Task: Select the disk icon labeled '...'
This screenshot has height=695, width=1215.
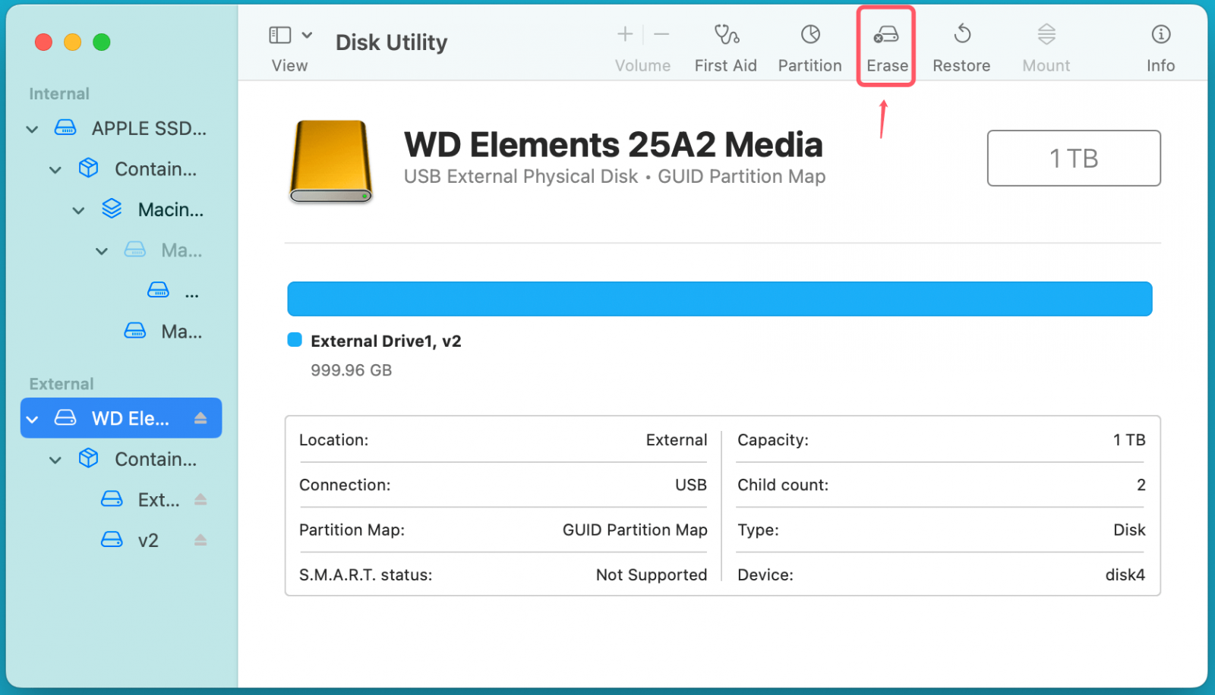Action: (x=158, y=290)
